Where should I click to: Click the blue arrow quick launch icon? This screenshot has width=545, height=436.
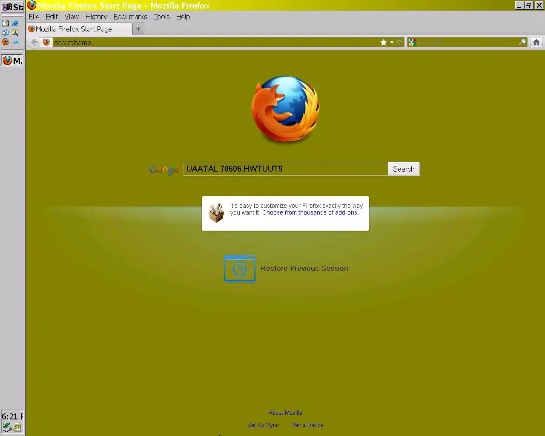pyautogui.click(x=16, y=42)
